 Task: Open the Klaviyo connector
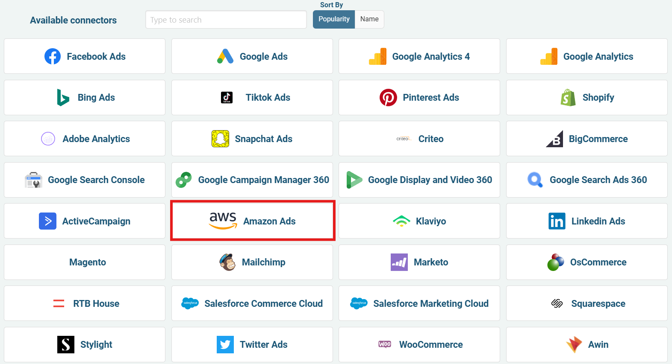[x=419, y=221]
